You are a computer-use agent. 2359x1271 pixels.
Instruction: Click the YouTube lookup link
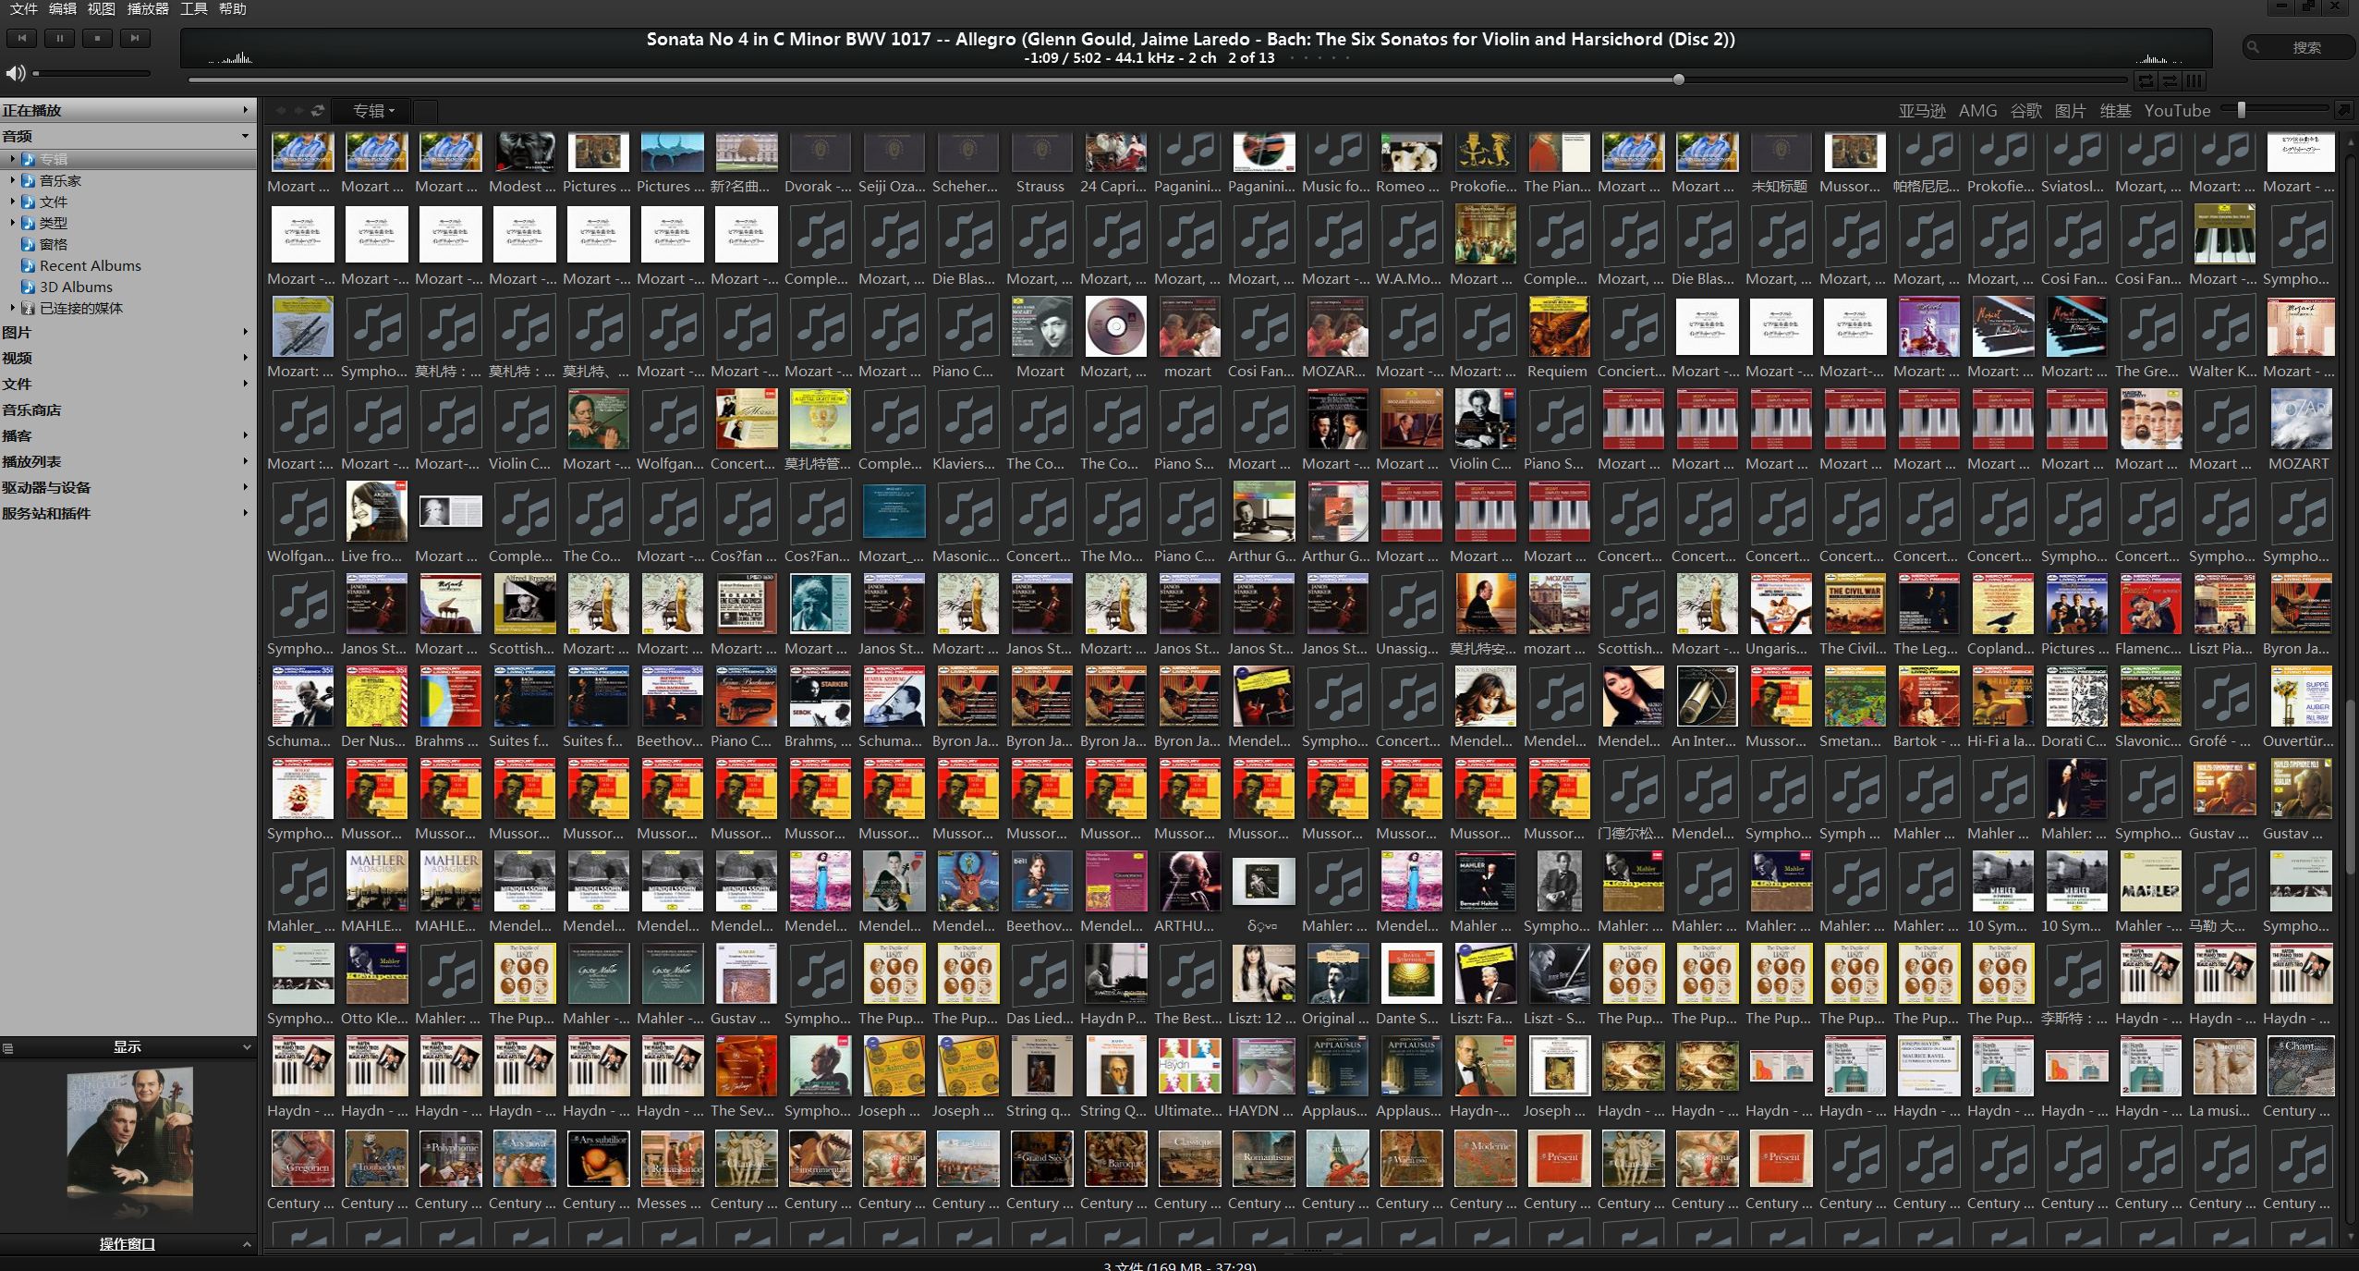tap(2177, 111)
